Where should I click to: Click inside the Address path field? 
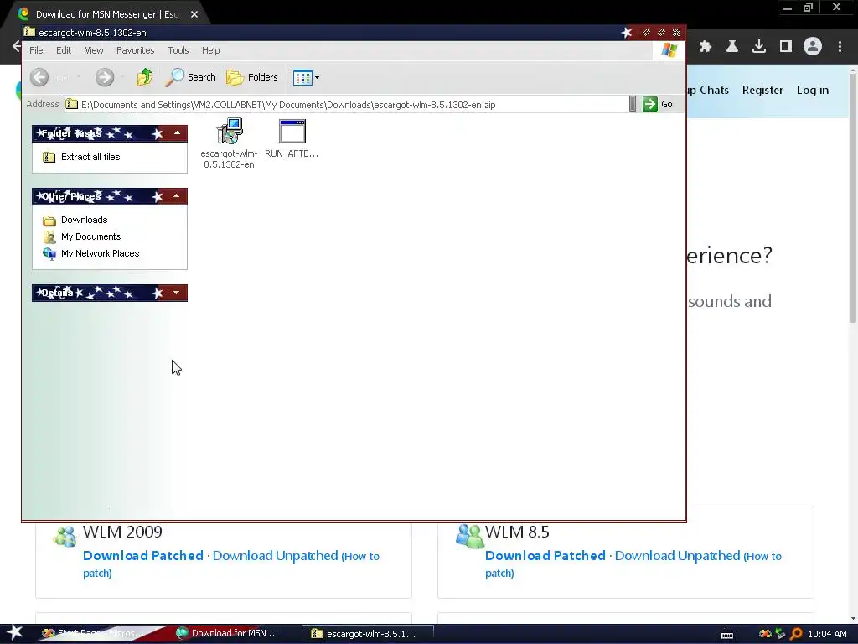(x=346, y=105)
